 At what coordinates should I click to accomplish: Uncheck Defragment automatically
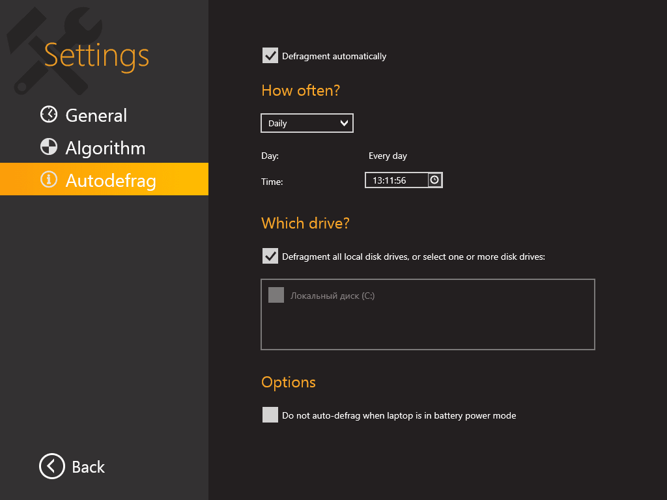pos(270,55)
